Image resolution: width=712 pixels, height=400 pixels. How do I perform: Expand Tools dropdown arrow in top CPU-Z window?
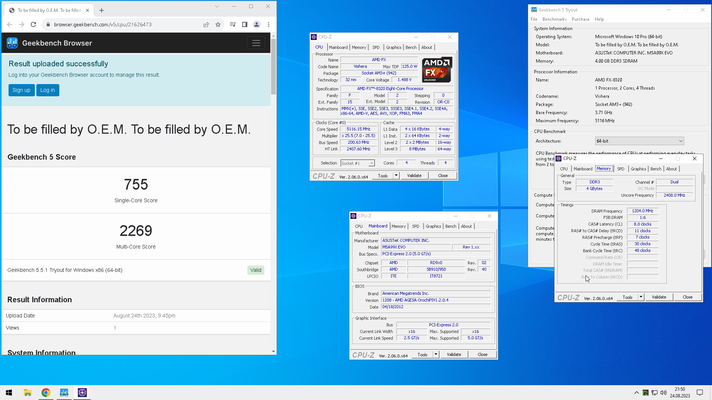pyautogui.click(x=396, y=176)
